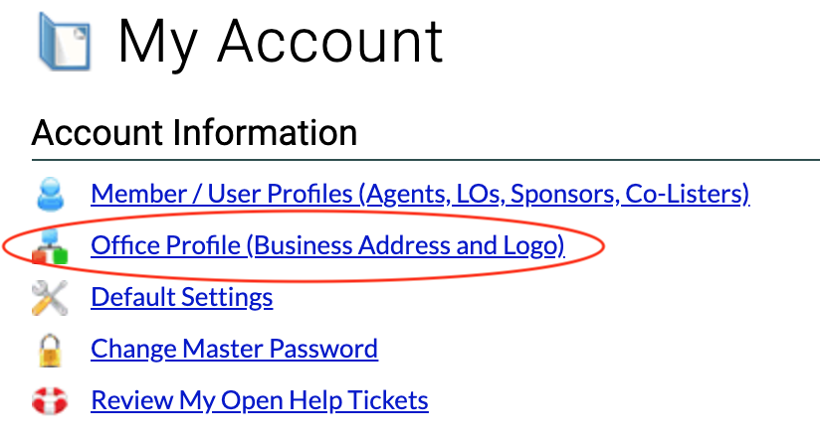Click the blue user profile icon

tap(49, 193)
